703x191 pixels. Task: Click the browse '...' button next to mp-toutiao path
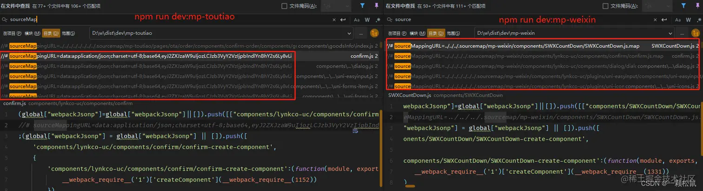361,33
